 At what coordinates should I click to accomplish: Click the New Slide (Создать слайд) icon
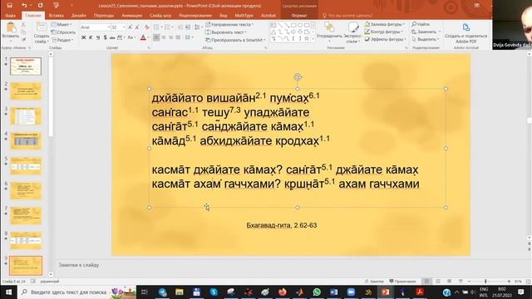tap(42, 27)
